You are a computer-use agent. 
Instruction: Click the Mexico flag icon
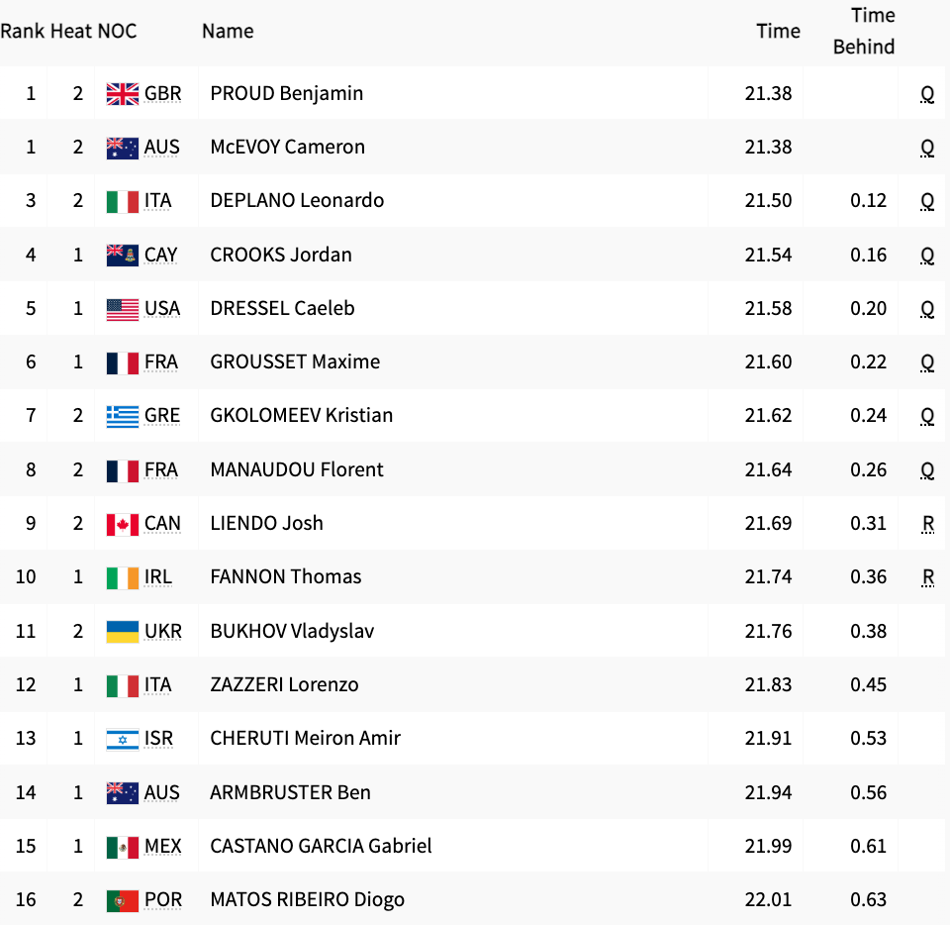tap(123, 847)
